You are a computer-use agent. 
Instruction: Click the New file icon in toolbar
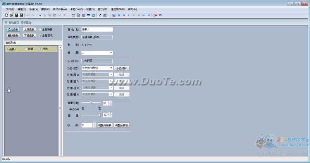tap(7, 15)
